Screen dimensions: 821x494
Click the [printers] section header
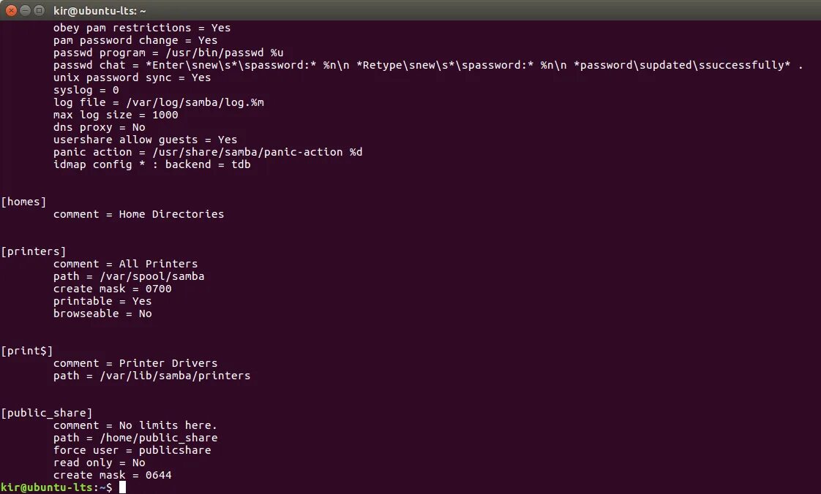pos(34,251)
